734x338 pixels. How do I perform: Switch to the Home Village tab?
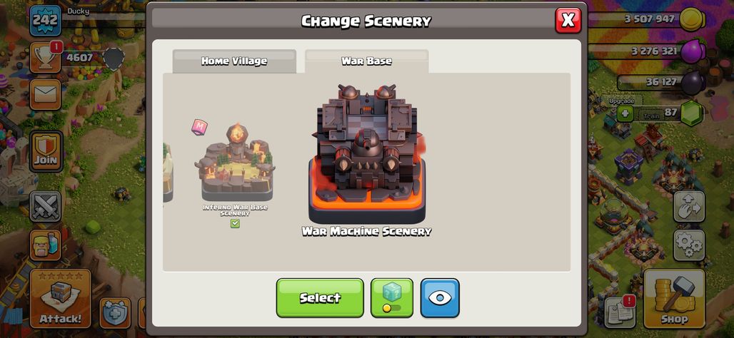[x=234, y=61]
